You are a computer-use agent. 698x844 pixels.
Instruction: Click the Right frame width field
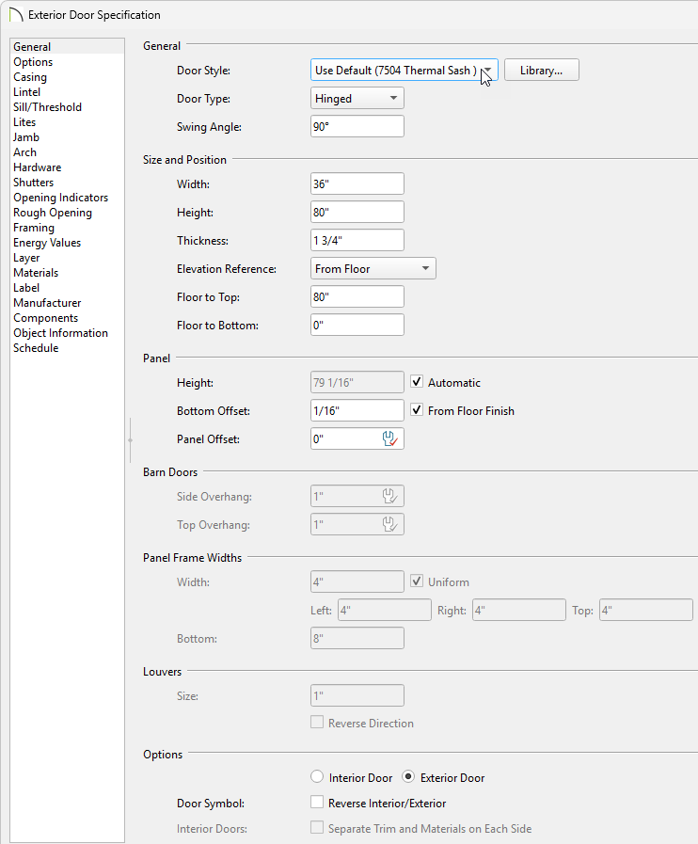pyautogui.click(x=519, y=610)
